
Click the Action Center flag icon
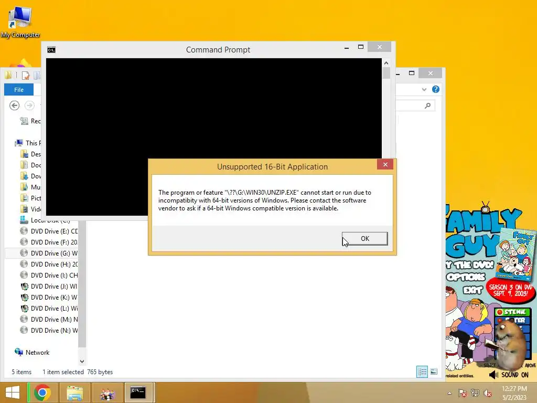coord(463,393)
